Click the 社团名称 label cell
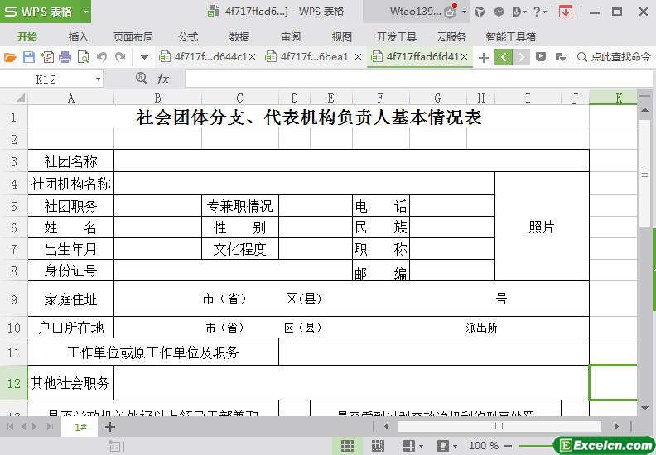 click(70, 161)
